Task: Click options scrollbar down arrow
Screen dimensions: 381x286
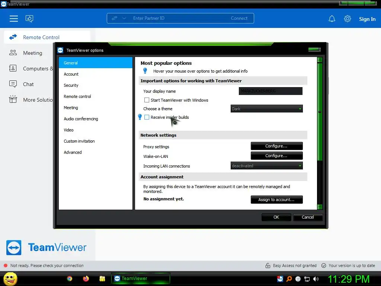Action: coord(320,207)
